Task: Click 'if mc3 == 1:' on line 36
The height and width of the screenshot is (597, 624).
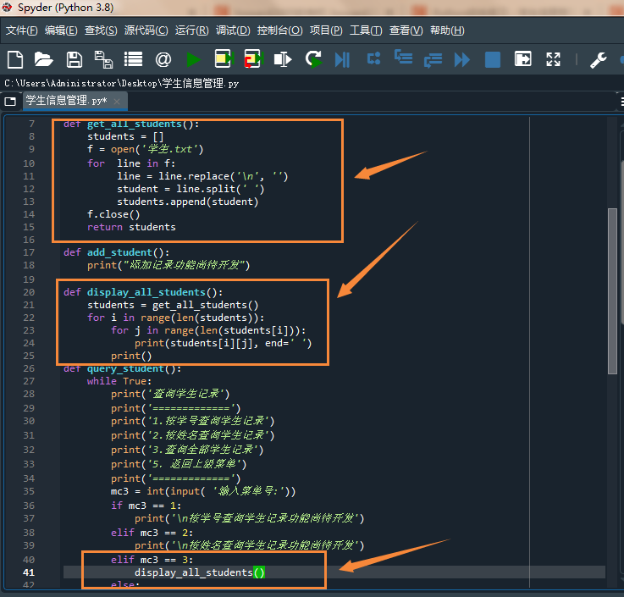Action: point(146,506)
